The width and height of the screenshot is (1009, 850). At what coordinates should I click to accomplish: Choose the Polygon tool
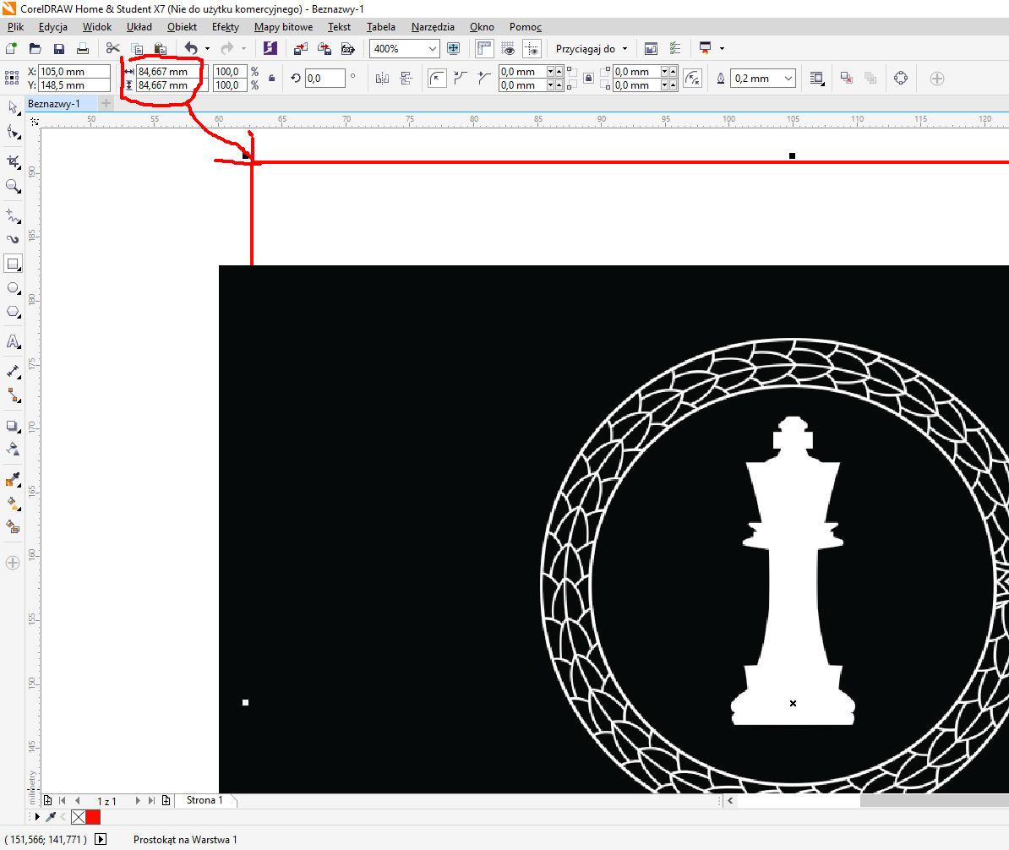(13, 312)
